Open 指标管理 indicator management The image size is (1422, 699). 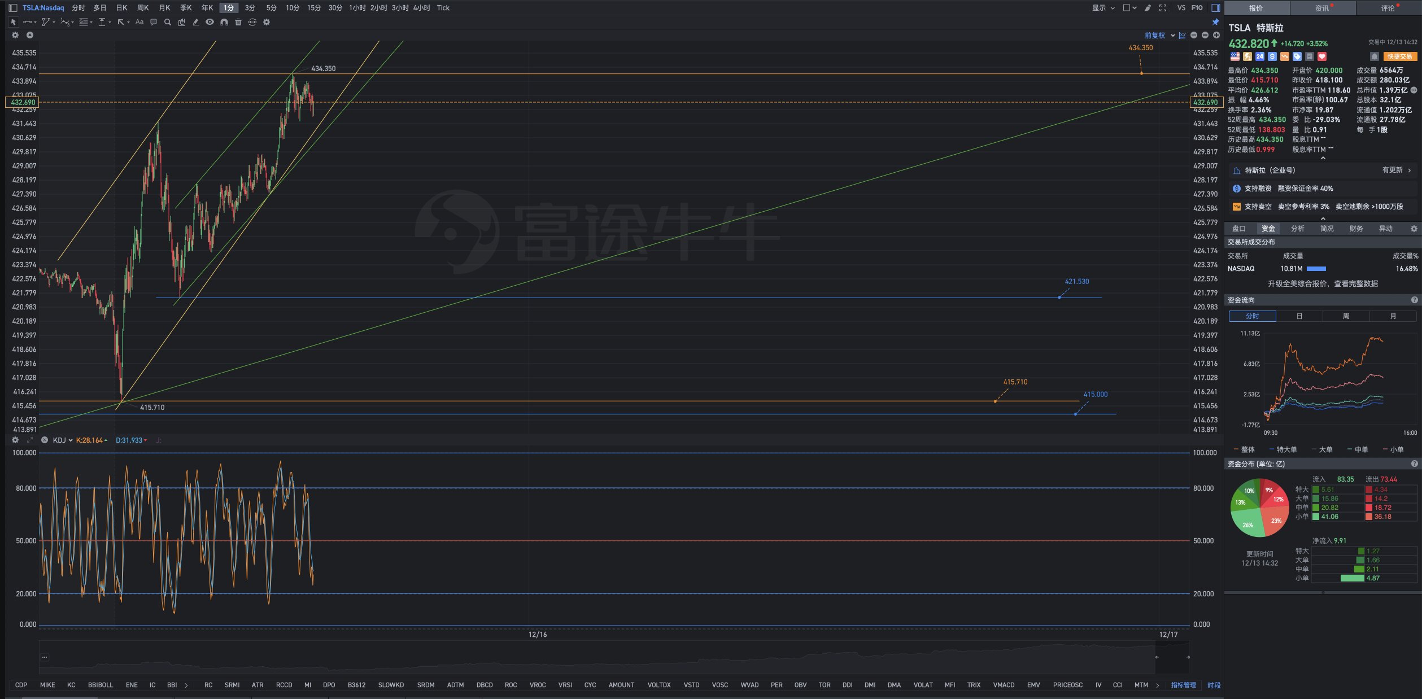[1184, 685]
